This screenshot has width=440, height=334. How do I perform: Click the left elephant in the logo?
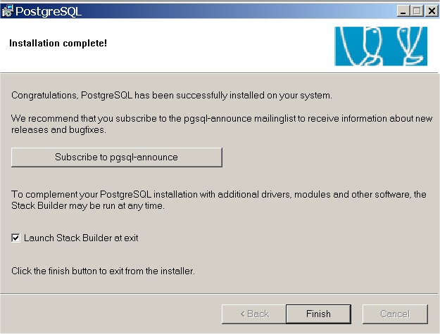click(x=361, y=46)
